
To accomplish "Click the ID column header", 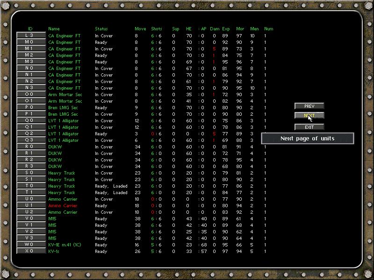I will (30, 28).
